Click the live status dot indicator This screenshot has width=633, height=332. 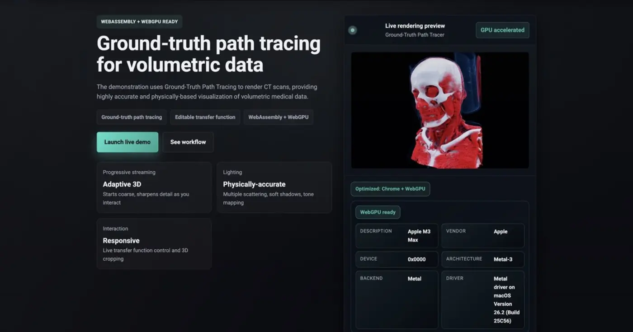tap(353, 30)
